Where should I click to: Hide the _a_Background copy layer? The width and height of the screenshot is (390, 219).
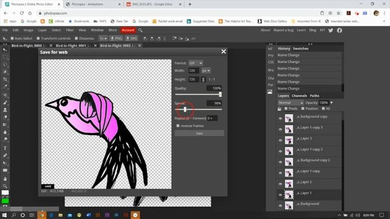coord(280,119)
